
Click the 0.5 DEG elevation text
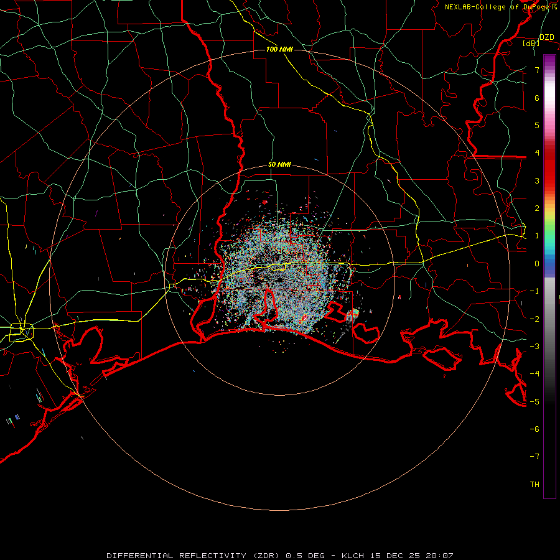(306, 556)
